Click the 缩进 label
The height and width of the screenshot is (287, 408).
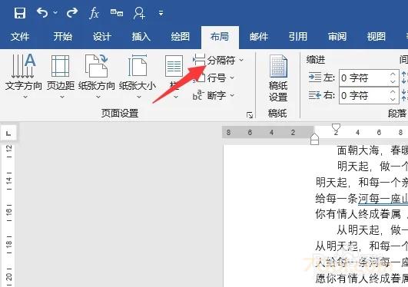pos(316,60)
